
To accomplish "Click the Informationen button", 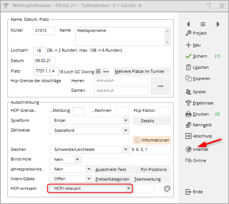I will [x=152, y=140].
